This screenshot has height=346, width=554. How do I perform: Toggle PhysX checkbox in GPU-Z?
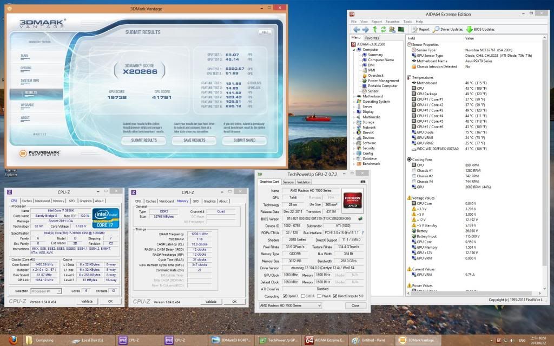319,296
